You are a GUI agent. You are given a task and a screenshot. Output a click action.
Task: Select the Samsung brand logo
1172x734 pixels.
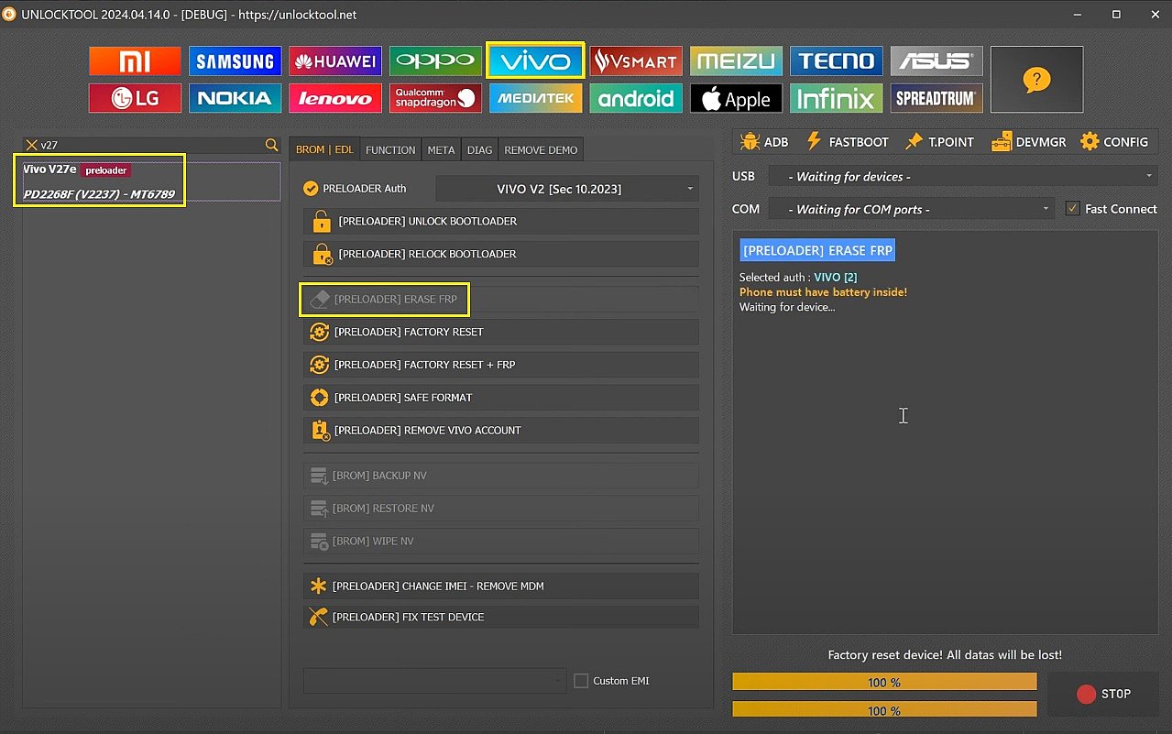pyautogui.click(x=235, y=61)
